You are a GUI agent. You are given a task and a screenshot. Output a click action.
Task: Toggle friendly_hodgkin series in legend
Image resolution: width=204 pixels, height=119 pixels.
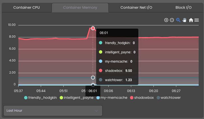[x=40, y=98]
